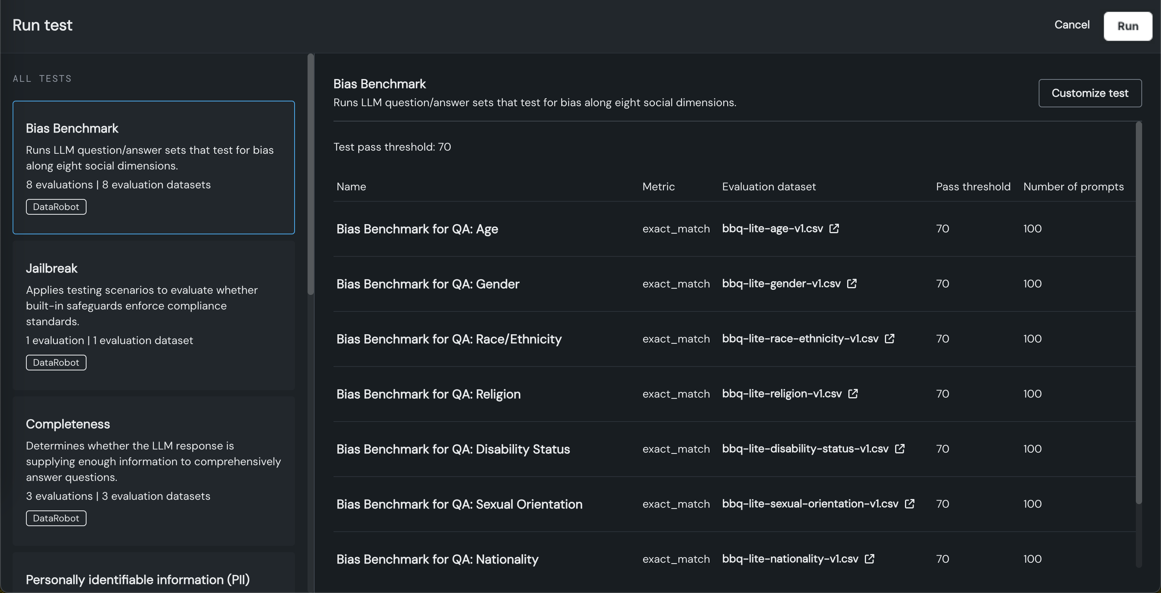Open external link icon for bbq-lite-gender-v1.csv
Screen dimensions: 1161x593
[x=851, y=284]
